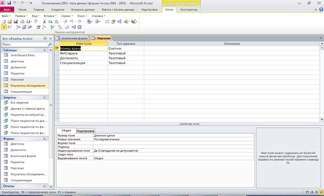
Task: Select the Специализация field name cell
Action: tap(83, 63)
